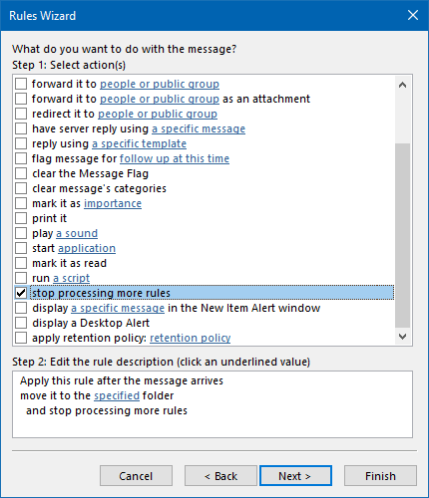Viewport: 429px width, 498px height.
Task: Open 'a specific template' link
Action: pyautogui.click(x=140, y=143)
